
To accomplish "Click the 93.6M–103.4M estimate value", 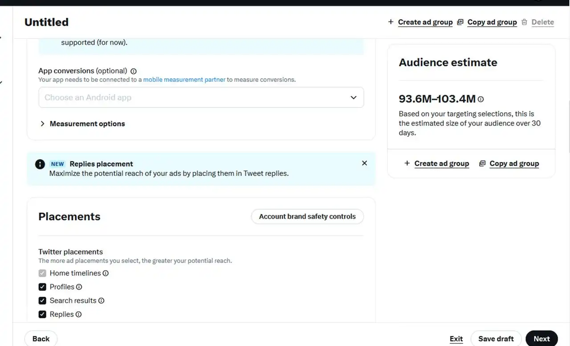I will (437, 99).
